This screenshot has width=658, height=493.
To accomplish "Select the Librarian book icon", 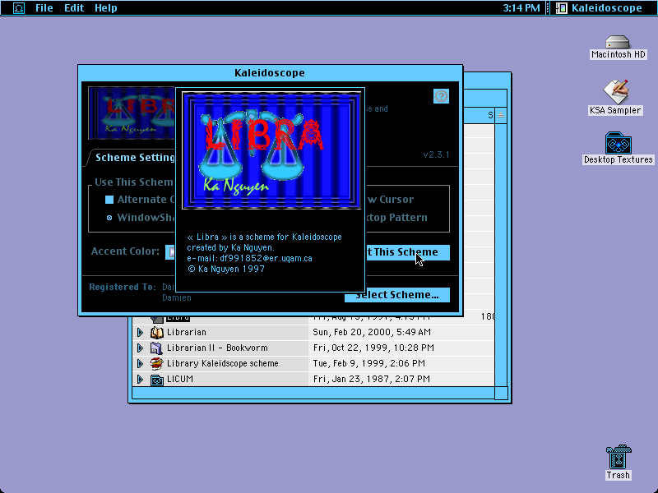I will coord(156,333).
